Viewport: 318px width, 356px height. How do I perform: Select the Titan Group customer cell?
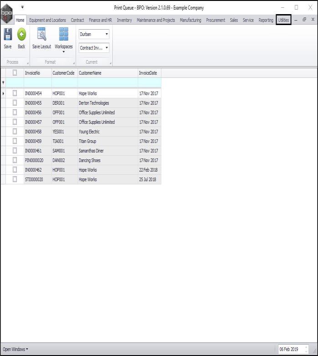coord(108,141)
